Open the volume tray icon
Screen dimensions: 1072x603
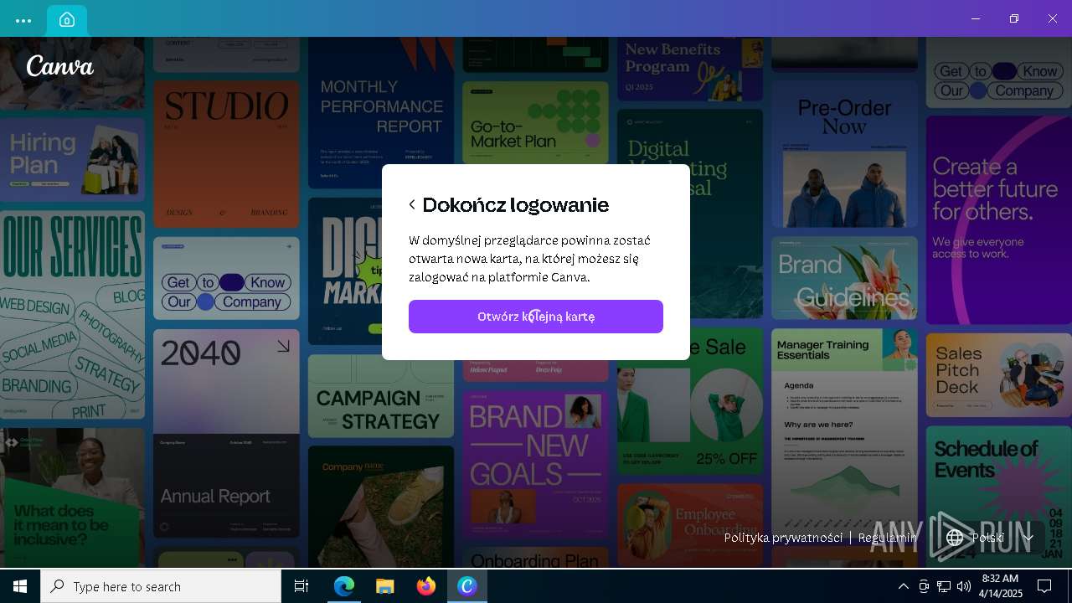click(964, 586)
